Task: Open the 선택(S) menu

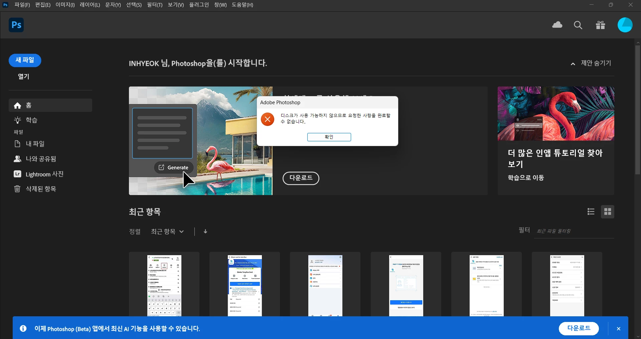Action: coord(134,5)
